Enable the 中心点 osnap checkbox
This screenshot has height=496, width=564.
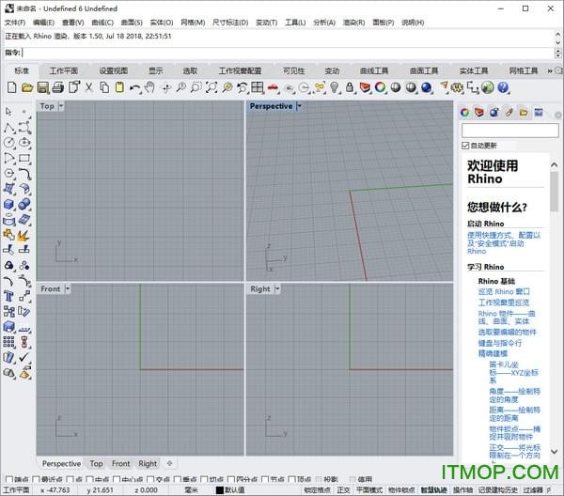pyautogui.click(x=117, y=479)
